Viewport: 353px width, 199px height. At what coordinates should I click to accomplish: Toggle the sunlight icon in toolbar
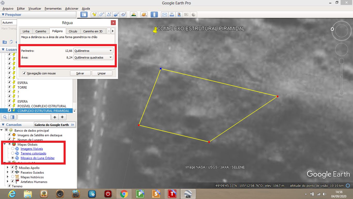tap(134, 15)
